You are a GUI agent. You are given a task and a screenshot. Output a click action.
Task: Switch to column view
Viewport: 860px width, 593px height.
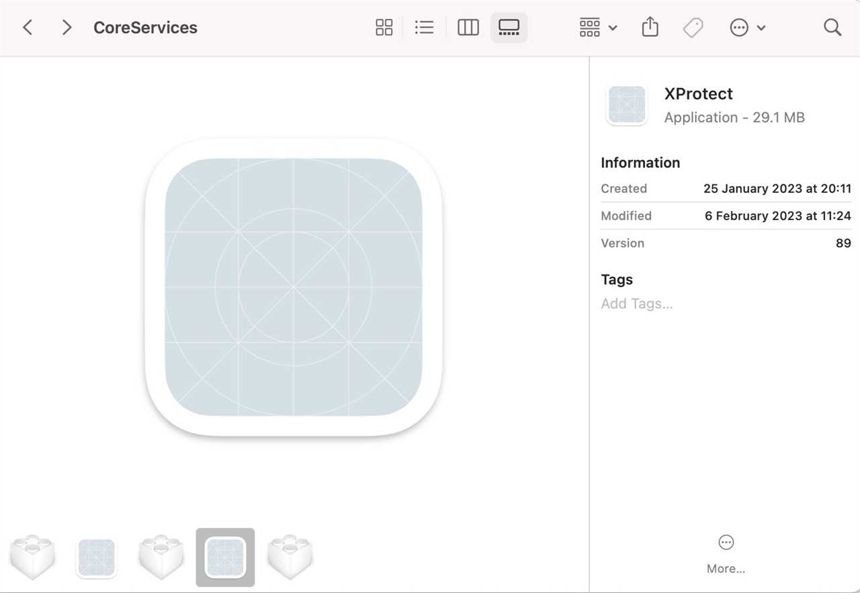(468, 28)
